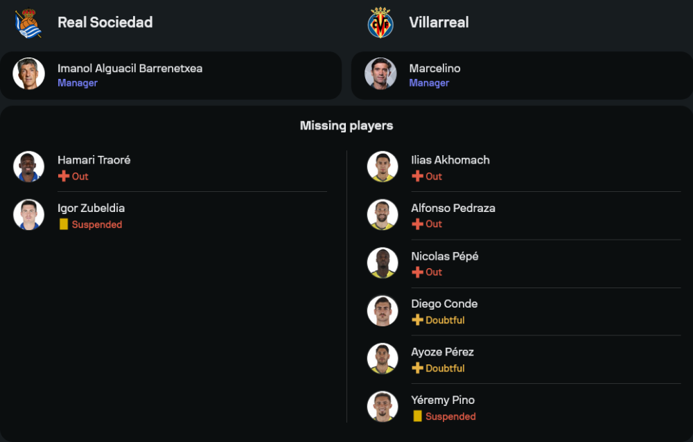
Task: Click Ayoze Pérez's doubtful status icon
Action: tap(417, 368)
